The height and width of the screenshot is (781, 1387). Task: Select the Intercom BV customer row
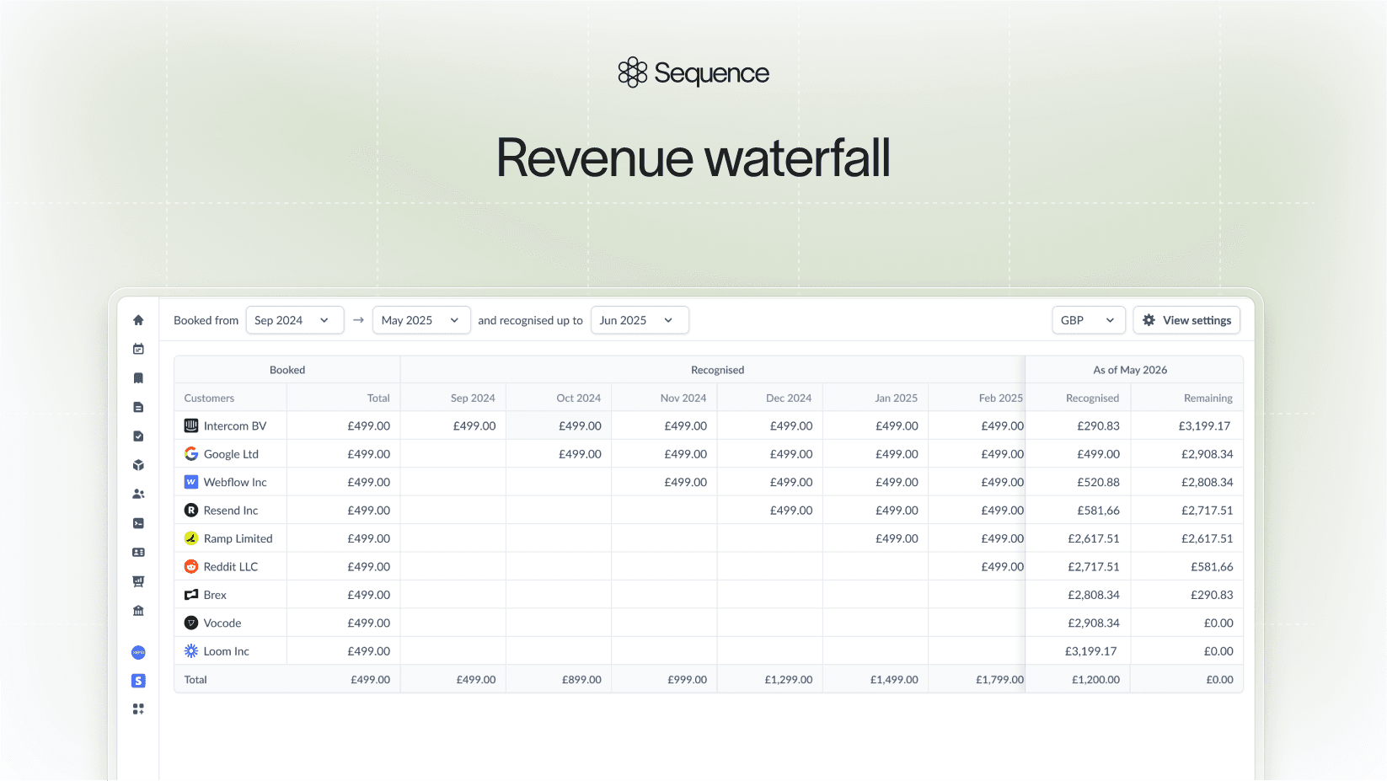(x=234, y=426)
